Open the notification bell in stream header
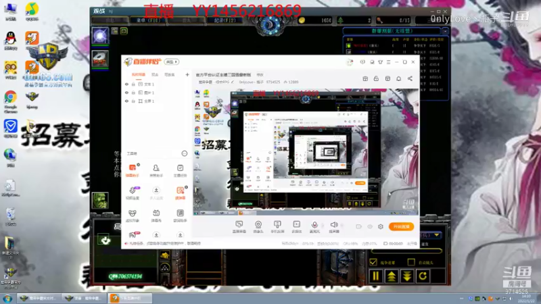Screen dimensions: 541x304 coord(398,78)
